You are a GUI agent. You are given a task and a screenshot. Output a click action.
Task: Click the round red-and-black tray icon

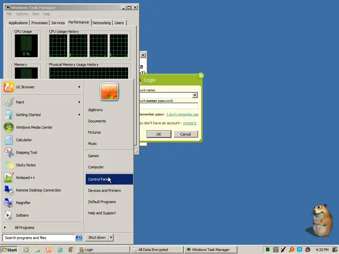pos(308,250)
